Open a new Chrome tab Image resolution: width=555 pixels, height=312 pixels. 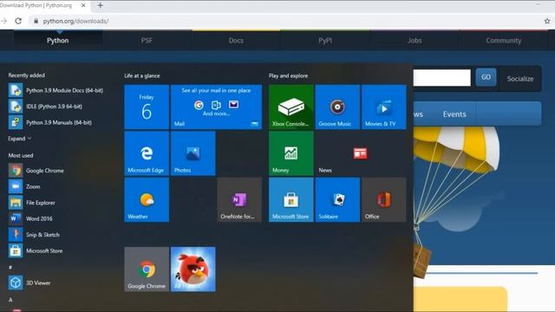pos(101,5)
